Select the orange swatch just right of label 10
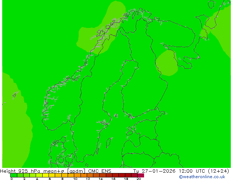The height and width of the screenshot is (180, 233). coord(77,175)
